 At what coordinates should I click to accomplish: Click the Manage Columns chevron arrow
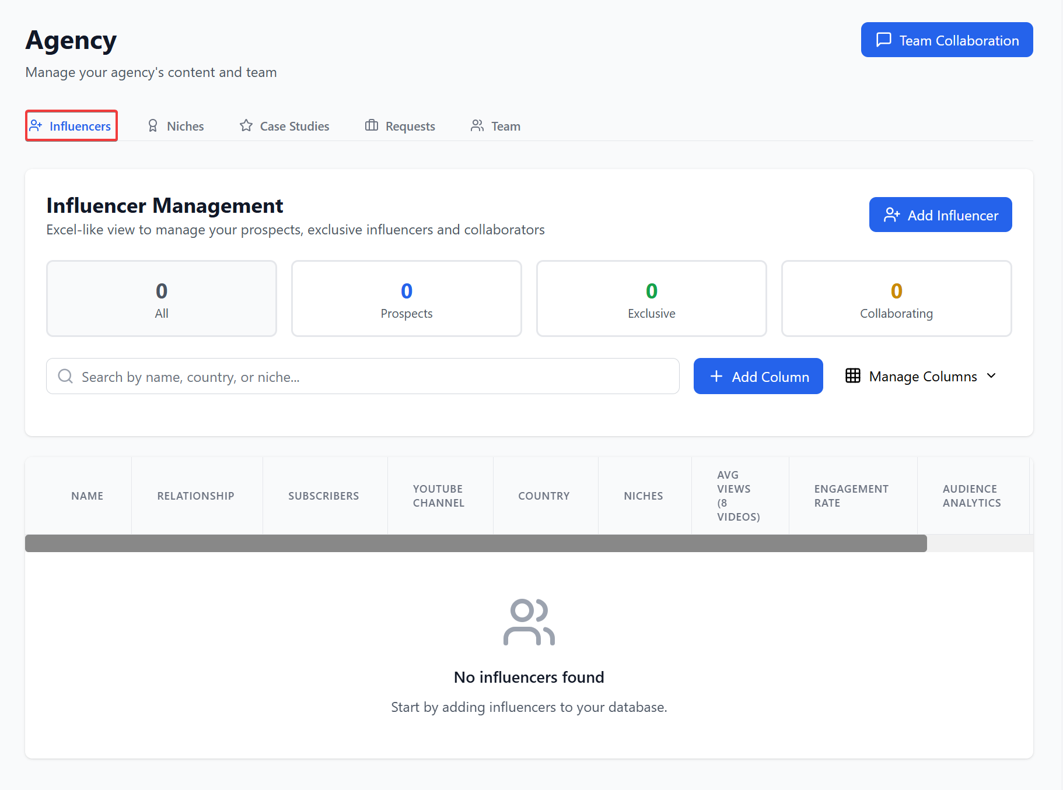(991, 376)
